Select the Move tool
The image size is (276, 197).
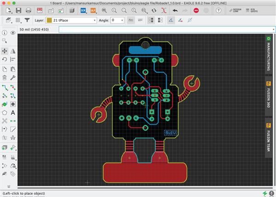tap(5, 51)
